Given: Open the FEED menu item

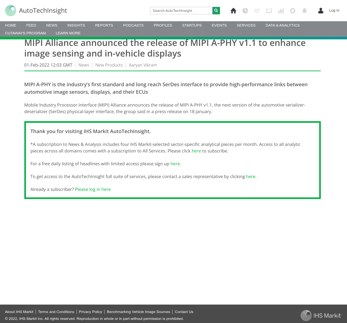Looking at the screenshot, I should pyautogui.click(x=31, y=25).
